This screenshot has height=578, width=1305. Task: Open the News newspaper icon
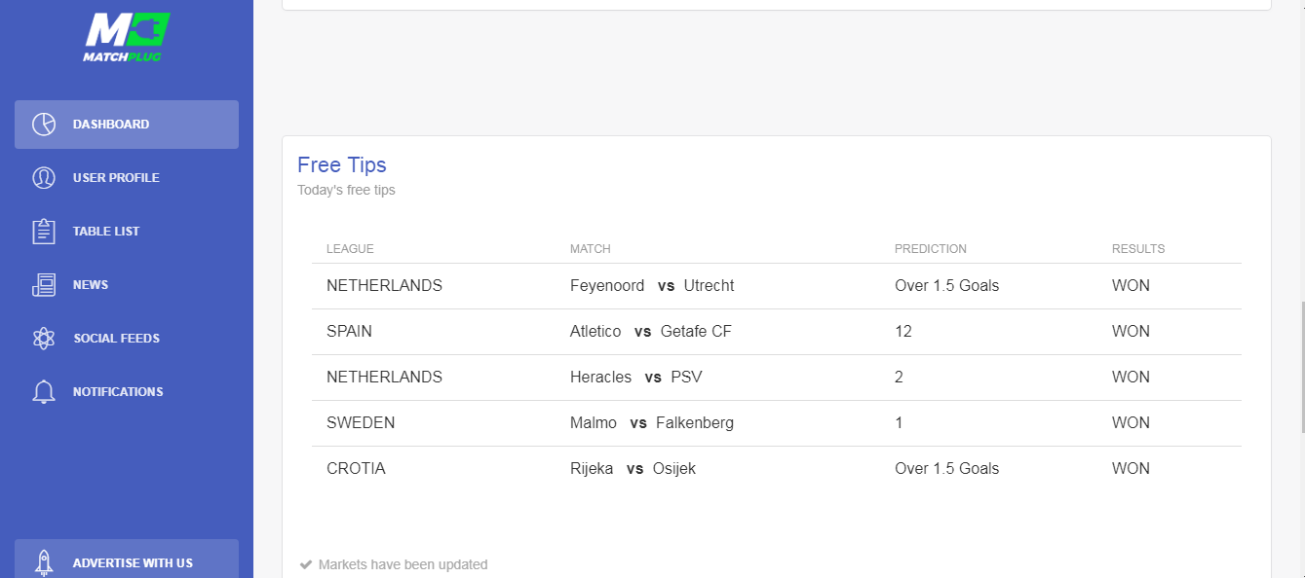point(44,285)
